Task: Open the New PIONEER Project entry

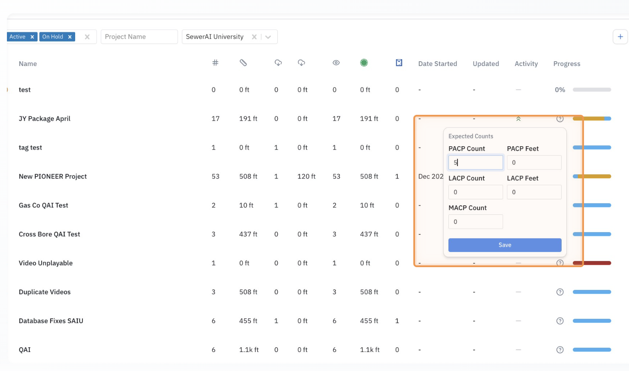Action: point(53,176)
